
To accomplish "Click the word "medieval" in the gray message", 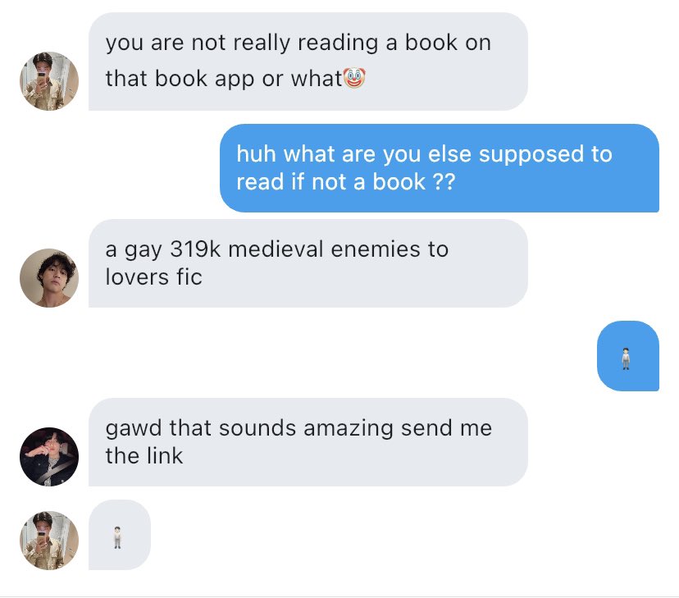I will tap(276, 249).
